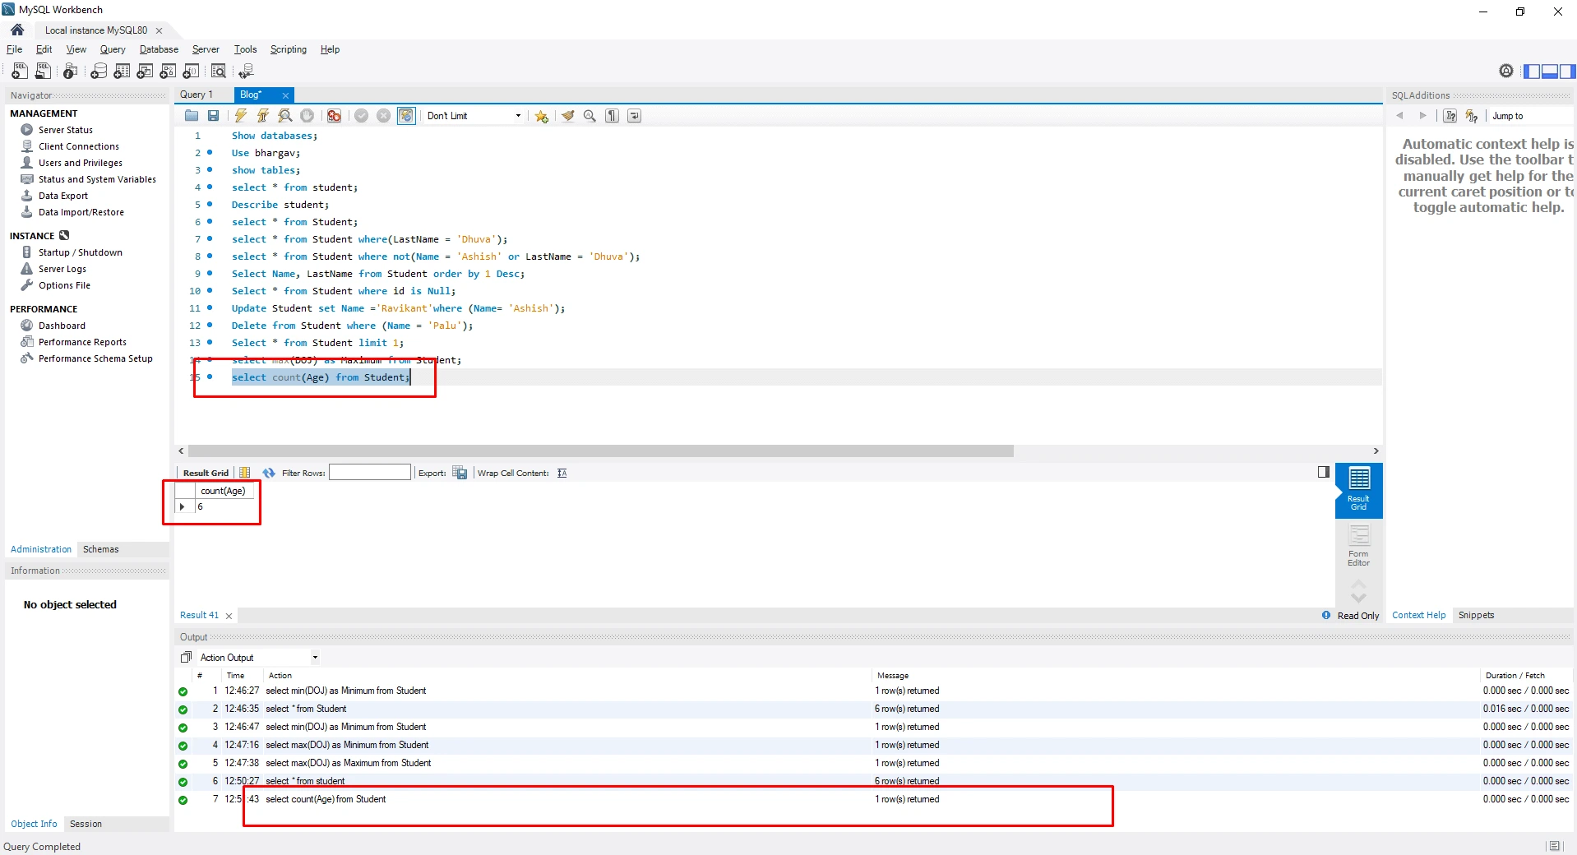Open Server Status in Navigator
Screen dimensions: 1577x855
[x=65, y=130]
